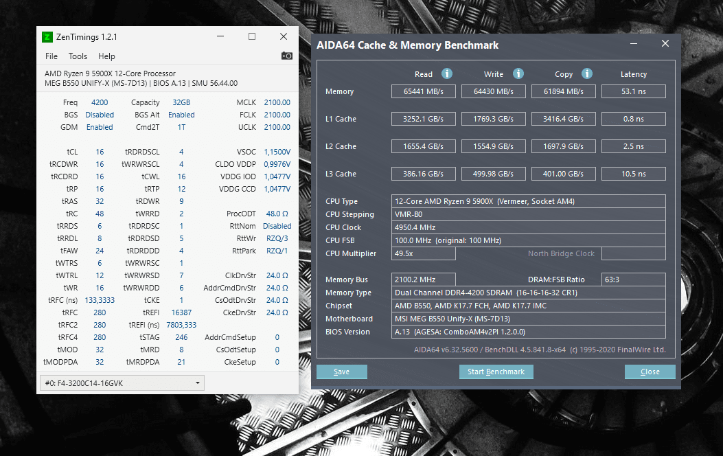Click the Motherboard field MSI MEG B550 Unify-X
This screenshot has width=723, height=456.
[529, 319]
